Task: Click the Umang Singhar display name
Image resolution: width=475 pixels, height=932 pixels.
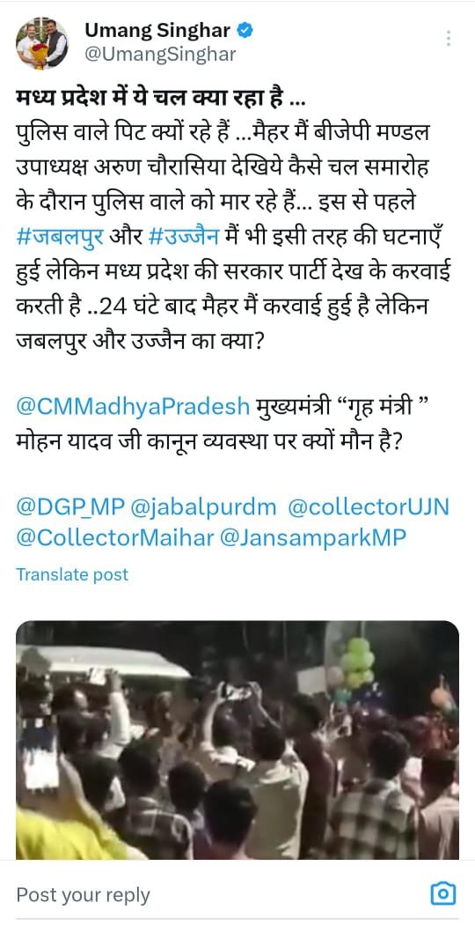Action: pos(157,30)
